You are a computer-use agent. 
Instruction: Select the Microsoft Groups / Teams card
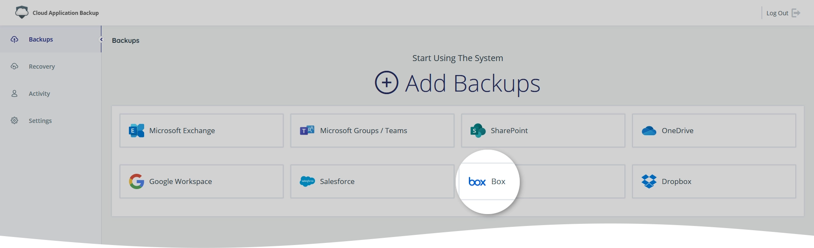point(372,131)
